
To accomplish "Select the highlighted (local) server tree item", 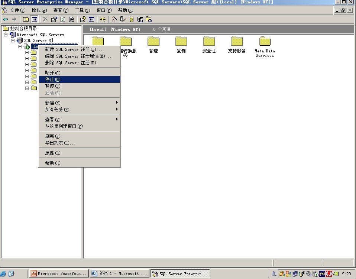I will pyautogui.click(x=35, y=46).
